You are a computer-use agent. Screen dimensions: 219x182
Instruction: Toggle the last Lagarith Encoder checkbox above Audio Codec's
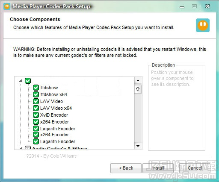(36, 141)
